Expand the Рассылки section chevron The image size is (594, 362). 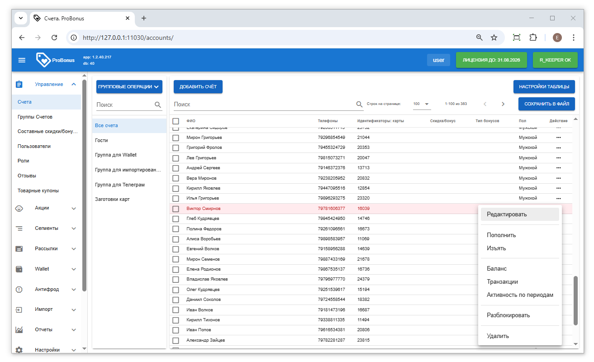tap(74, 249)
